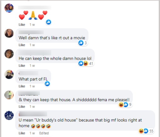Like the 'Well damn that's like rt out a movie' comment
The image size is (160, 137).
[22, 45]
